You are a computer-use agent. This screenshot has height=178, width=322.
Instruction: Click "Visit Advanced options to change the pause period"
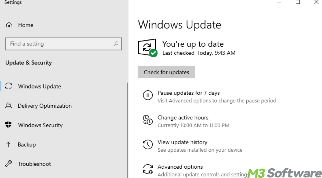[217, 101]
